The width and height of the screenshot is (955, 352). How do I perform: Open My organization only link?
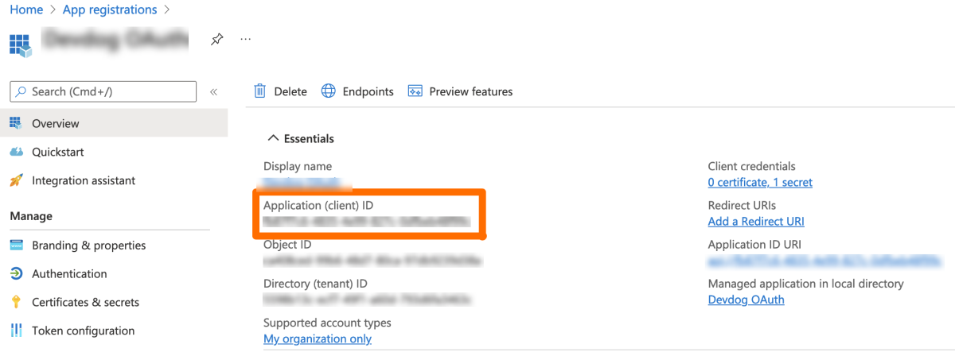click(x=317, y=338)
